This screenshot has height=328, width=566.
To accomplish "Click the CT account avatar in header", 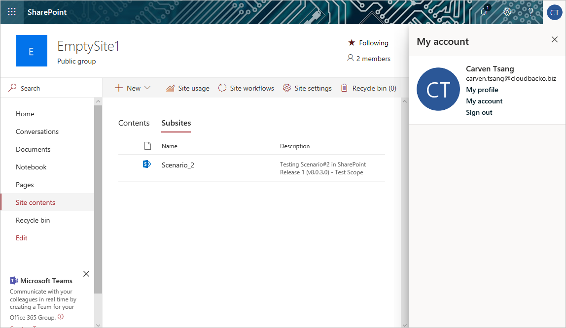I will click(555, 12).
